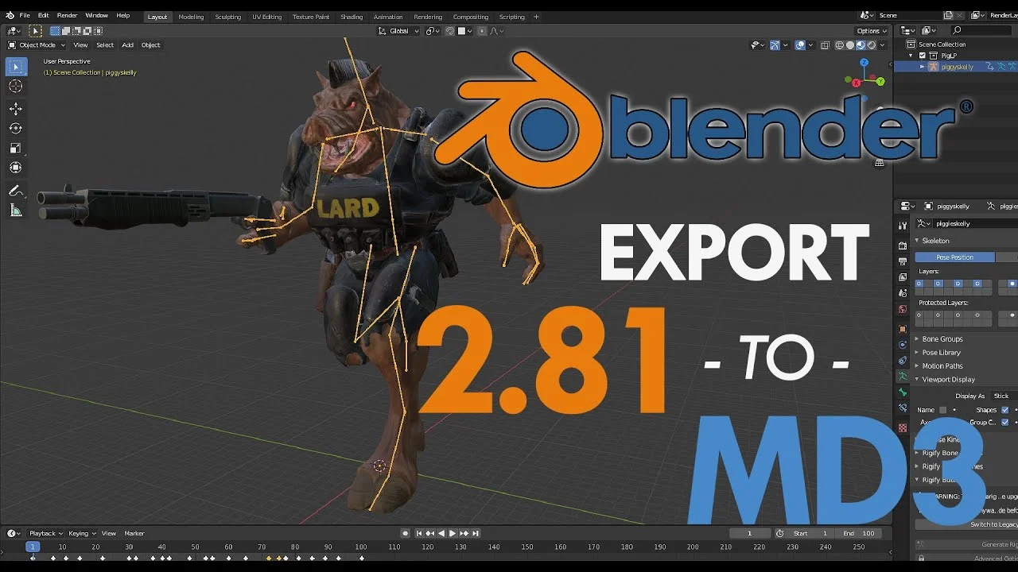
Task: Open the shading options dropdown arrow
Action: click(x=883, y=45)
